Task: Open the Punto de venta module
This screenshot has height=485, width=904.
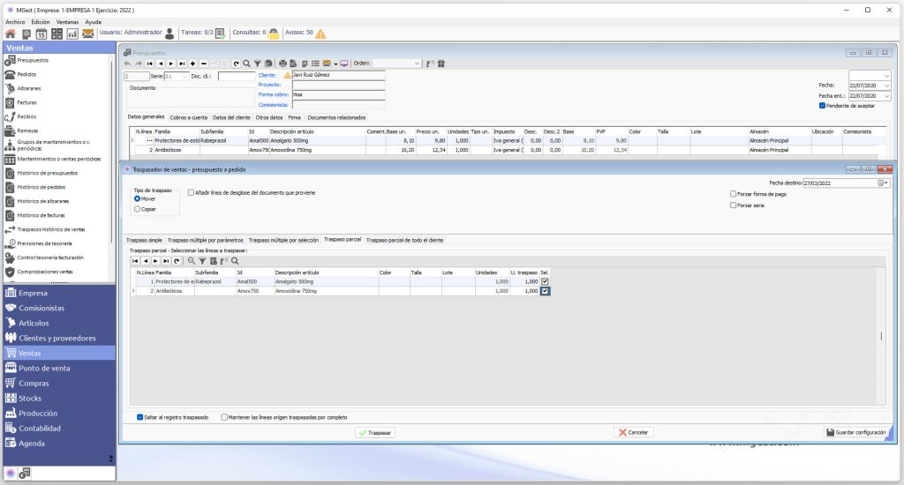Action: [44, 368]
